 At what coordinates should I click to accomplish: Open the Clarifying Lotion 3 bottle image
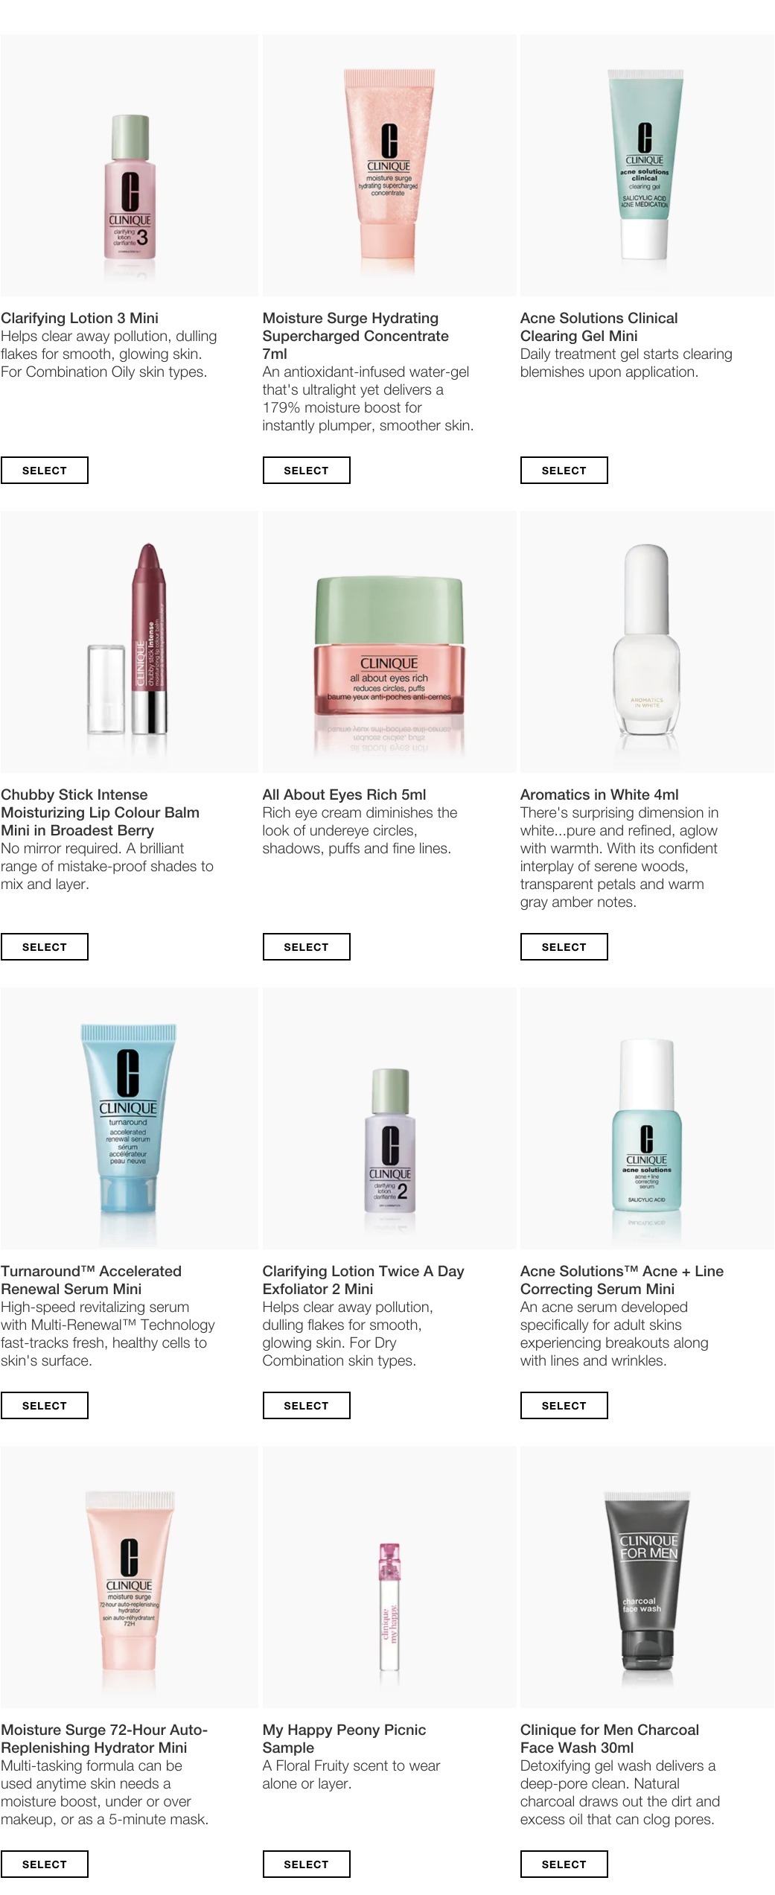130,165
